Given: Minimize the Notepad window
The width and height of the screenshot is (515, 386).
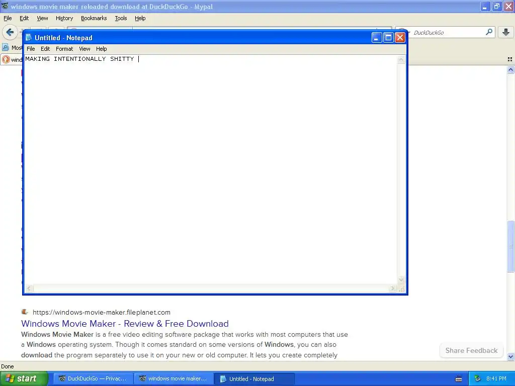Looking at the screenshot, I should click(x=376, y=38).
